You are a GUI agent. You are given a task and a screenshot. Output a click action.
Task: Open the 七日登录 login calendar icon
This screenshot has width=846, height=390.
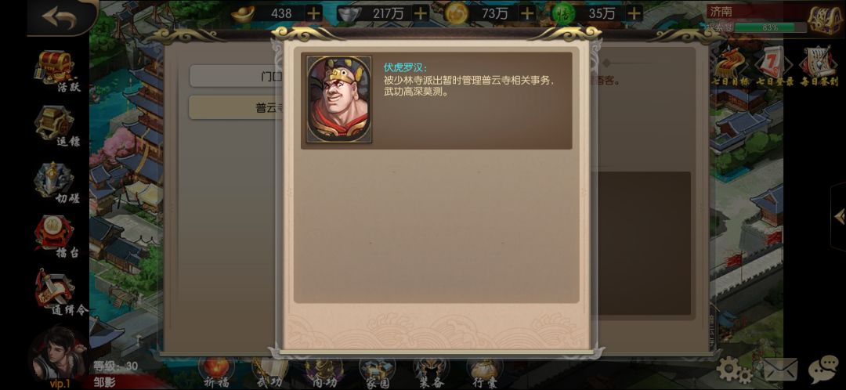(774, 67)
